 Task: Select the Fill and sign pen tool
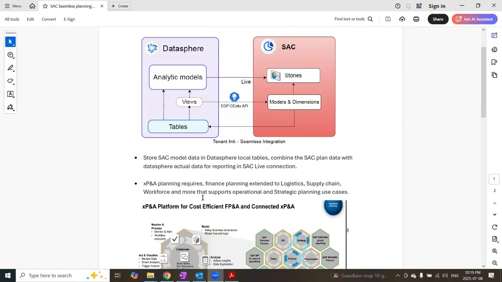(11, 107)
